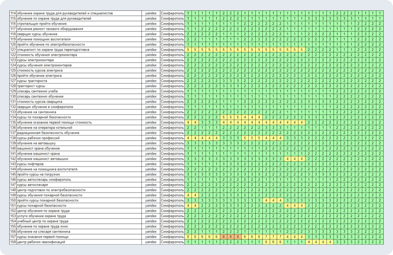Select the 'центр обучения по охране труда' cell
Image resolution: width=393 pixels, height=255 pixels.
point(79,211)
